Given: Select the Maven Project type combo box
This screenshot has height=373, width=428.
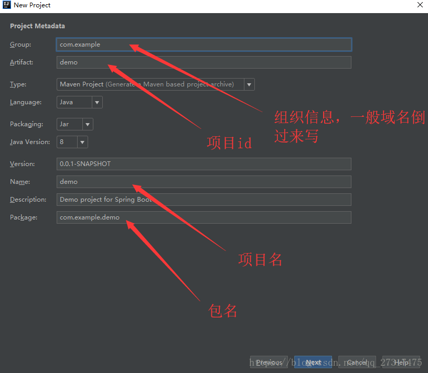Looking at the screenshot, I should pyautogui.click(x=156, y=84).
